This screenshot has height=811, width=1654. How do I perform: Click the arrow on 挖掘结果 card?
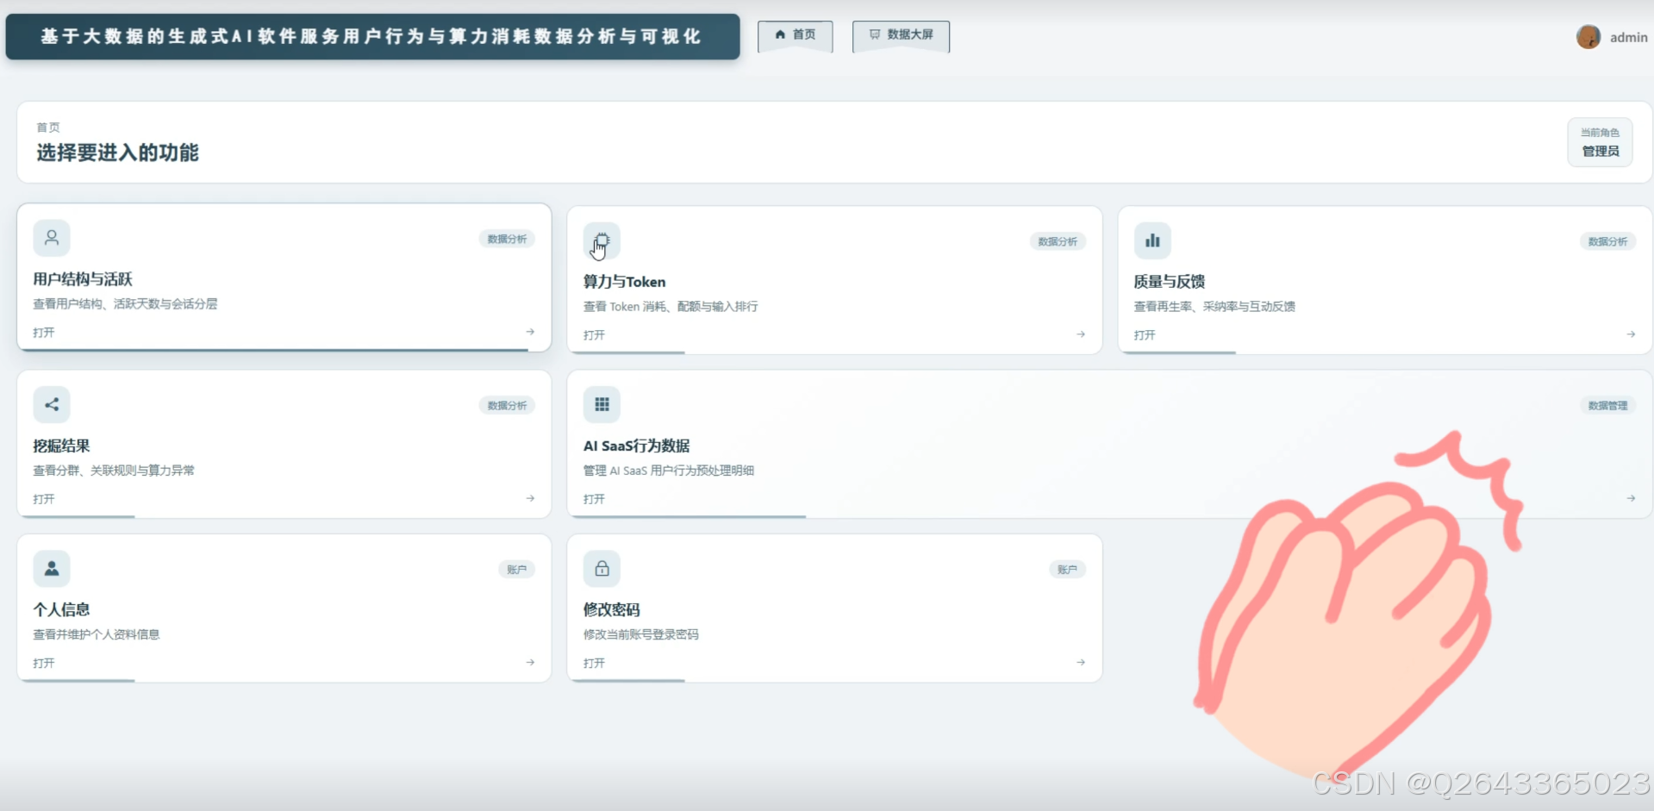tap(530, 498)
